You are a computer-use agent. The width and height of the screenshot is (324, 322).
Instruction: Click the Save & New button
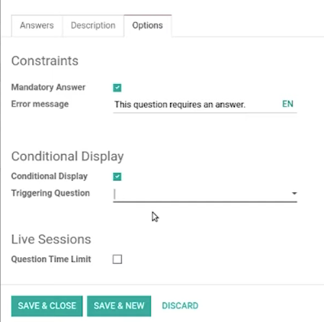pyautogui.click(x=119, y=306)
